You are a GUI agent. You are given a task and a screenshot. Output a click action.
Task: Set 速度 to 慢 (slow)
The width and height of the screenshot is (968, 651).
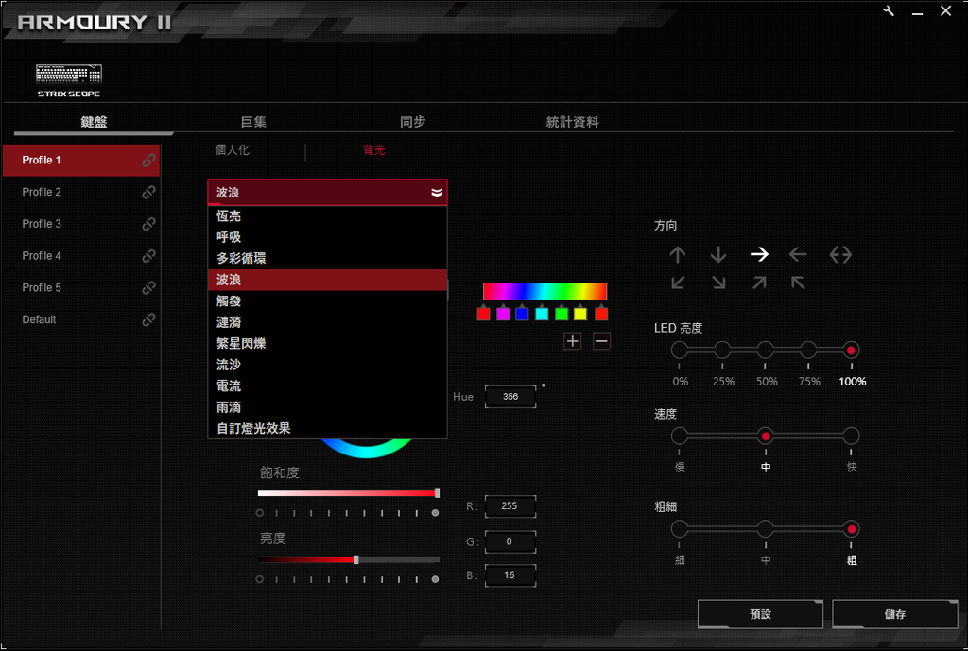pos(679,437)
